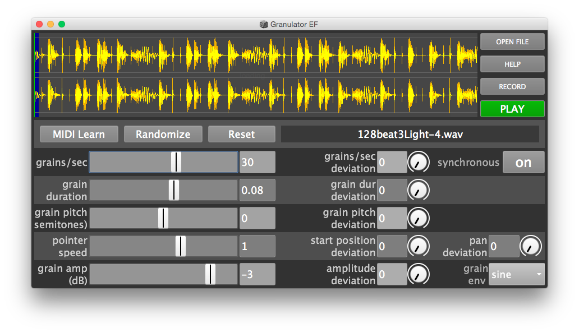Select the pointer speed value field
Screen dimensions: 579x333
258,246
